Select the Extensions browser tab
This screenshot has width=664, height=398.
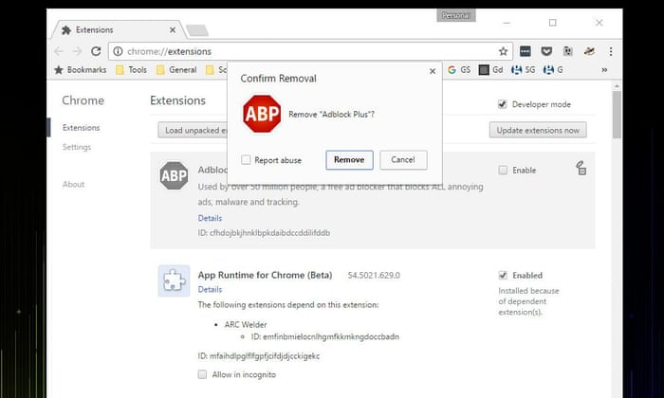point(119,30)
